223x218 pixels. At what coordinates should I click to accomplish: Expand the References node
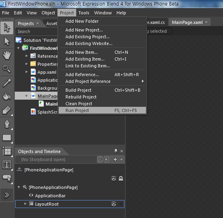[x=27, y=56]
